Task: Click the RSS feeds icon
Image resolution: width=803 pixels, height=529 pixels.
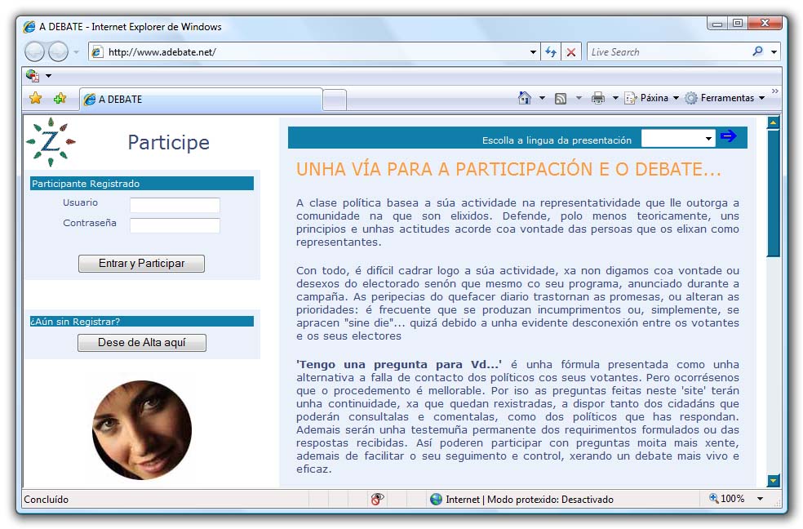Action: tap(561, 98)
